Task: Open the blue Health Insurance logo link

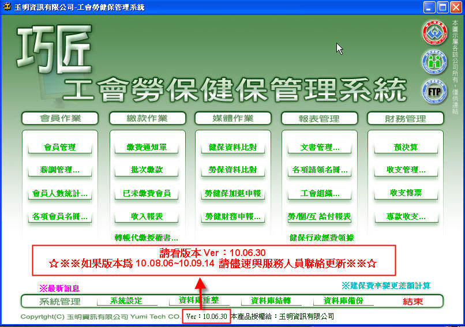Action: (x=434, y=62)
